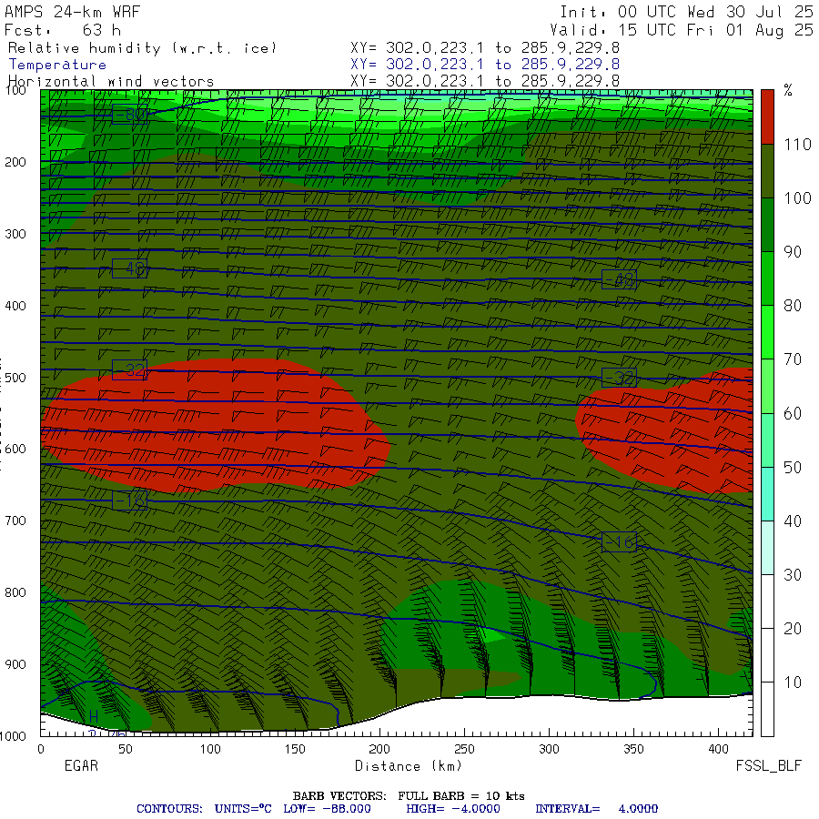Screen dimensions: 819x819
Task: Click the pressure axis '600' label
Action: tap(15, 450)
